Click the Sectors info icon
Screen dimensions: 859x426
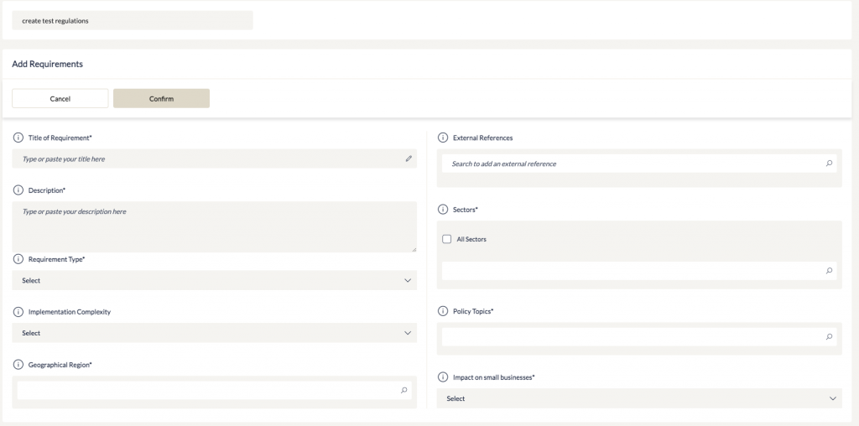pos(443,209)
